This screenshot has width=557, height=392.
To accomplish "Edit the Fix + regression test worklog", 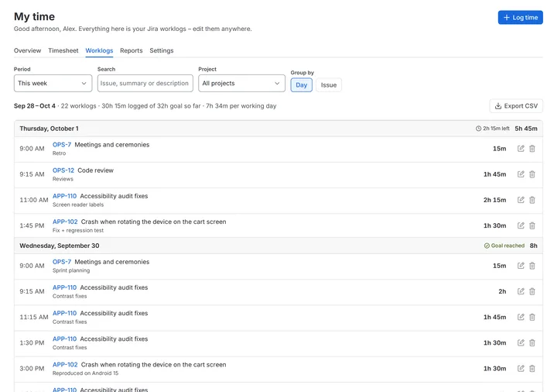I will pyautogui.click(x=521, y=225).
